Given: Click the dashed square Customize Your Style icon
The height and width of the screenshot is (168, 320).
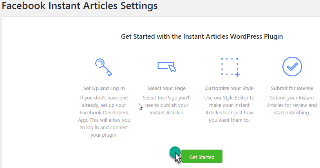Looking at the screenshot, I should pyautogui.click(x=231, y=67).
